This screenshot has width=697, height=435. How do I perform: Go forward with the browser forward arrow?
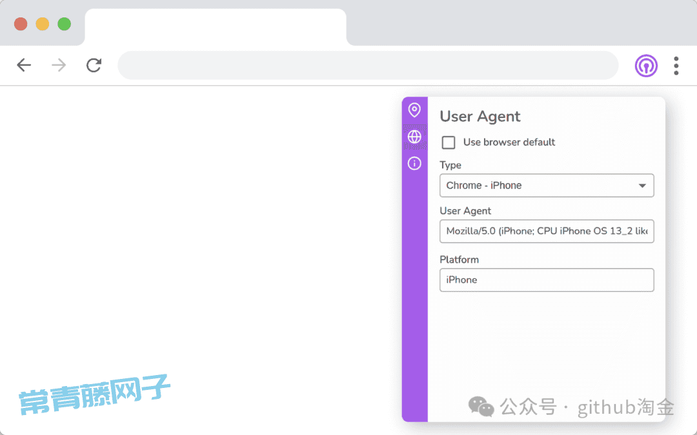coord(59,65)
